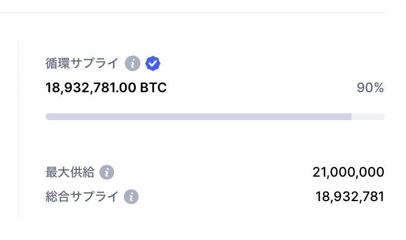Click the blue verified checkmark badge
Screen dimensions: 406x240
click(x=153, y=63)
